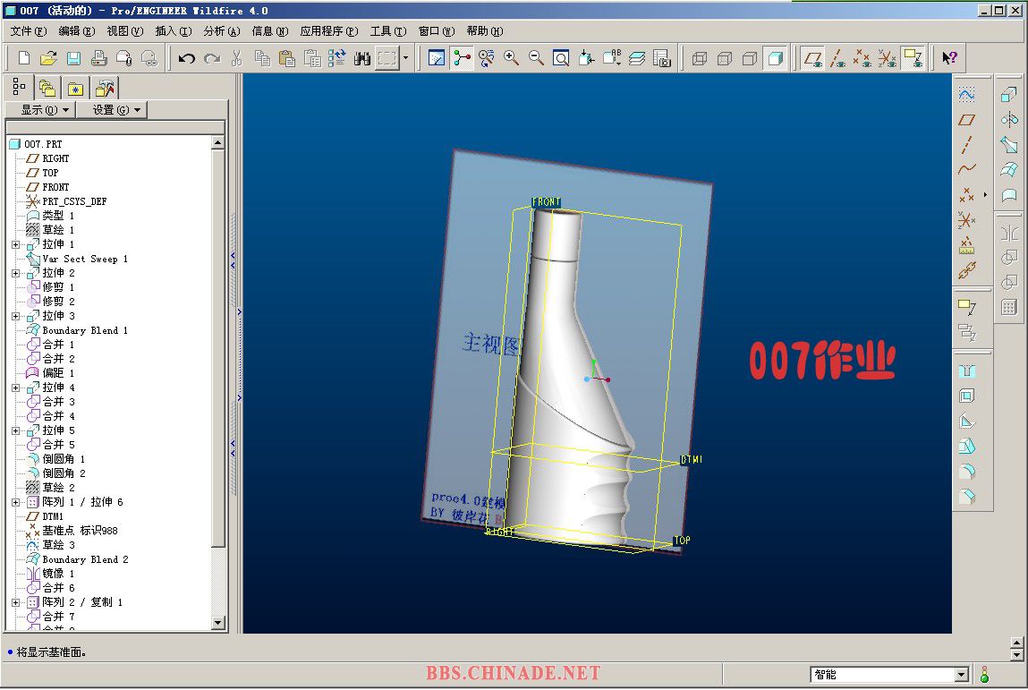Select the Datum Plane tool
The height and width of the screenshot is (690, 1028).
click(x=966, y=119)
